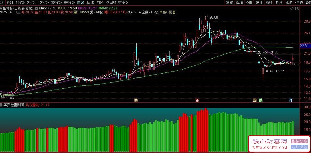311x153 pixels.
Task: Click the 其他IT设备 sector label
Action: [168, 12]
